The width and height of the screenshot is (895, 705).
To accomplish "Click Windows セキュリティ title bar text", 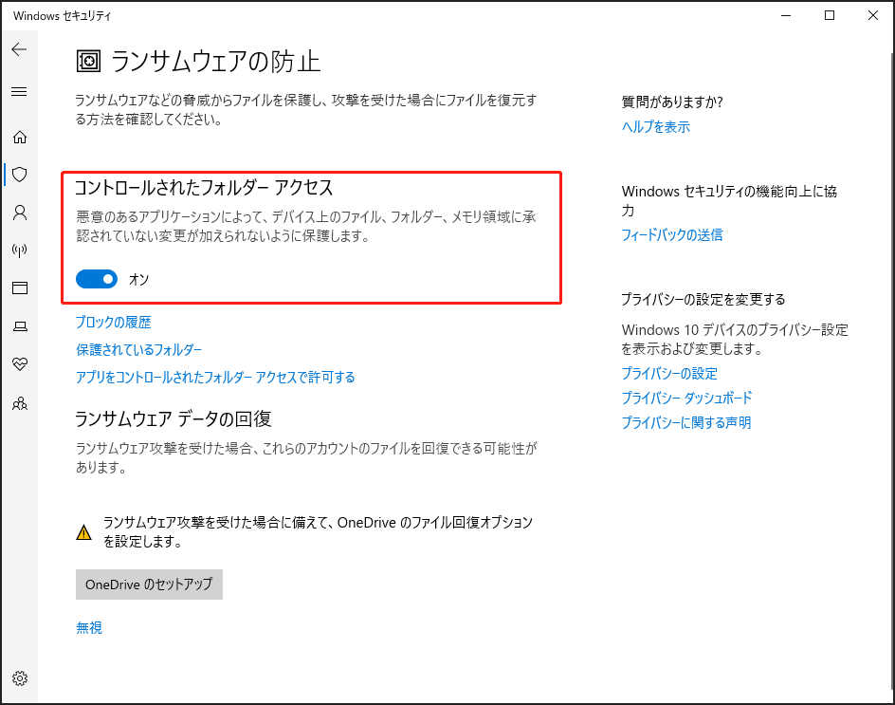I will point(63,16).
